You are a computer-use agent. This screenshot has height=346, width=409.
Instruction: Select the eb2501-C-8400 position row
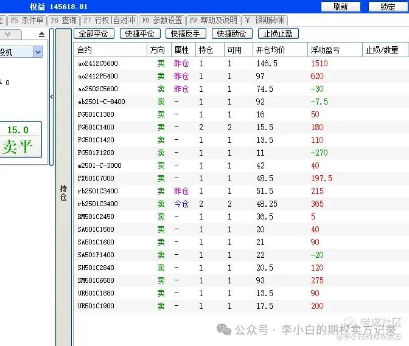241,102
